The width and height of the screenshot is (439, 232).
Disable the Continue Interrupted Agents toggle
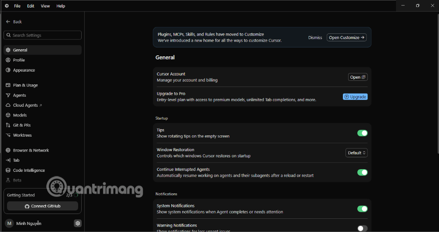tap(362, 172)
